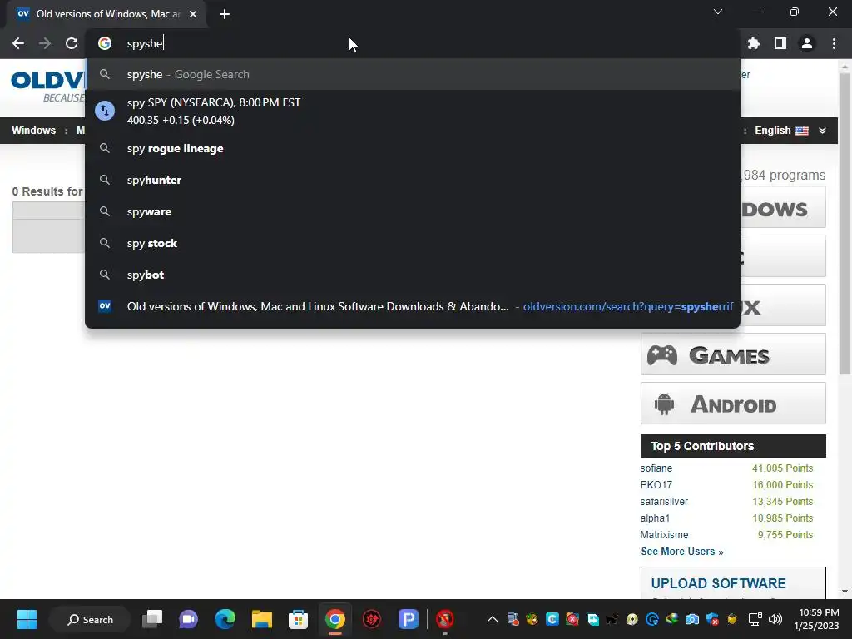Open the oldversion.com spysherrif history suggestion
Image resolution: width=852 pixels, height=639 pixels.
413,306
